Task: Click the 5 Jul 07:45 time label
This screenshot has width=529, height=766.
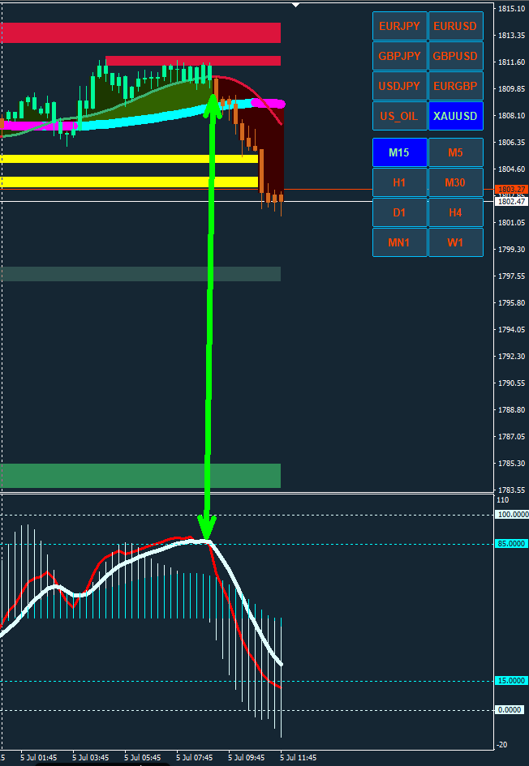Action: (x=195, y=758)
